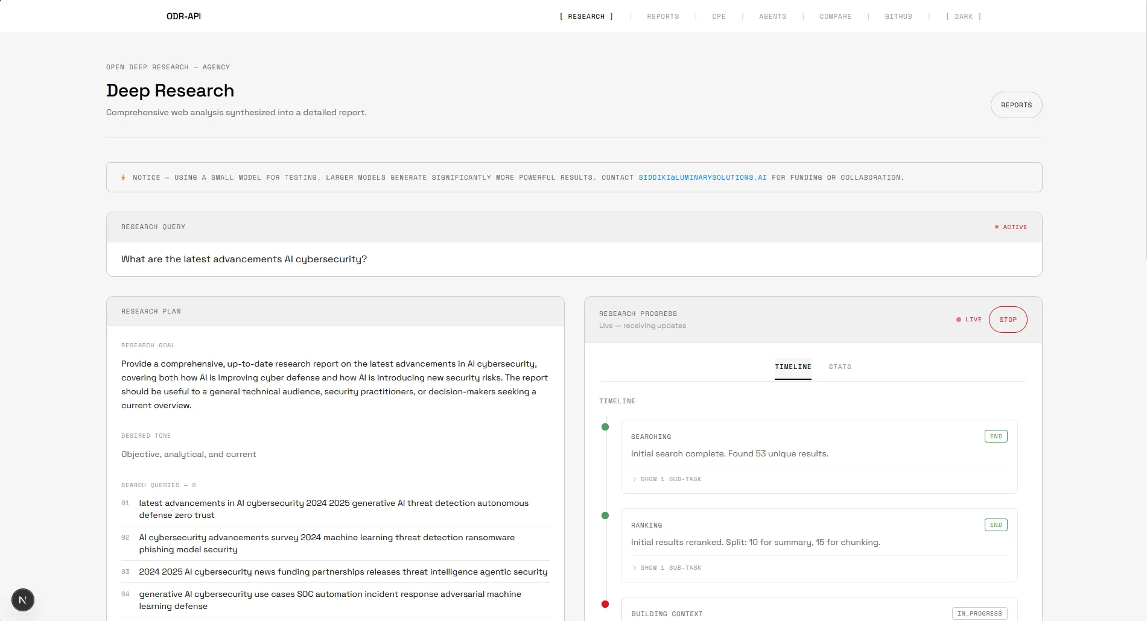Click search query 03 about funding partnerships
Viewport: 1147px width, 621px height.
pos(335,572)
